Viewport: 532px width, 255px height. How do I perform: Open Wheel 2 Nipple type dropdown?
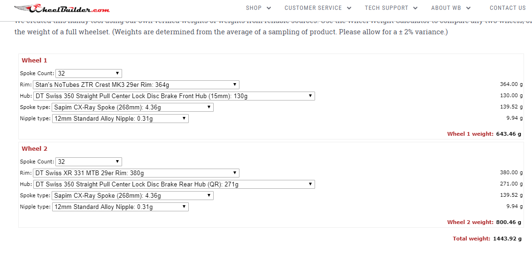pyautogui.click(x=120, y=207)
